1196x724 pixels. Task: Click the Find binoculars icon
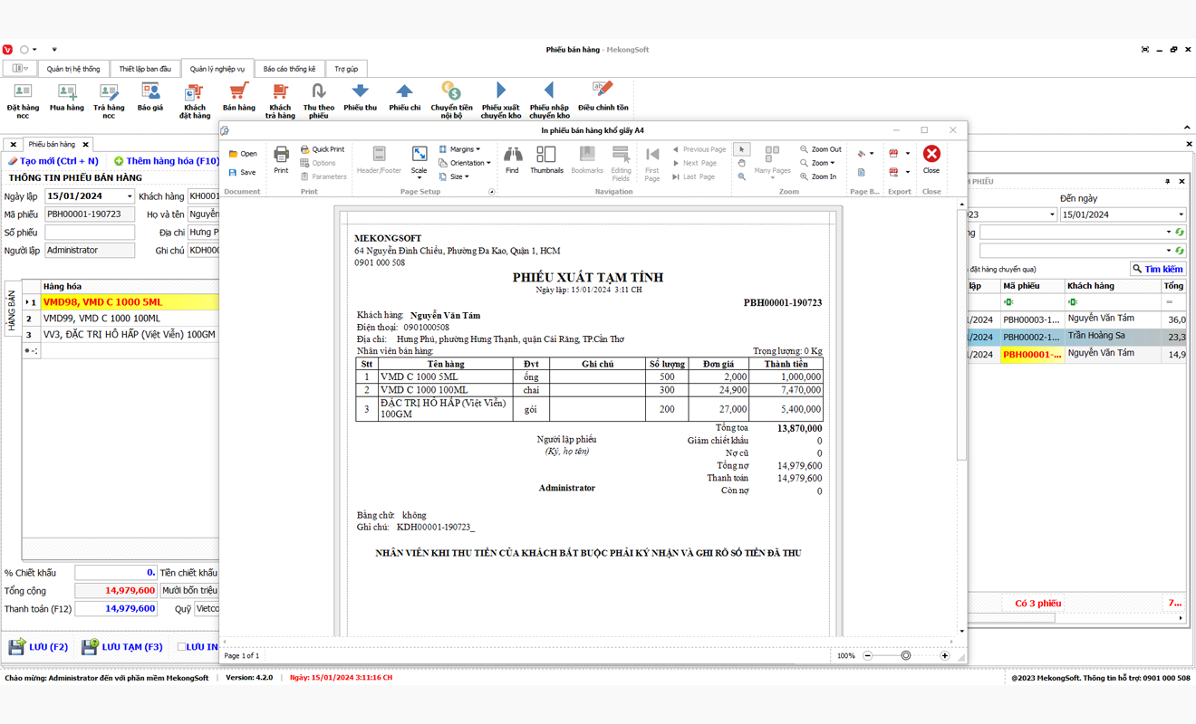[x=512, y=159]
